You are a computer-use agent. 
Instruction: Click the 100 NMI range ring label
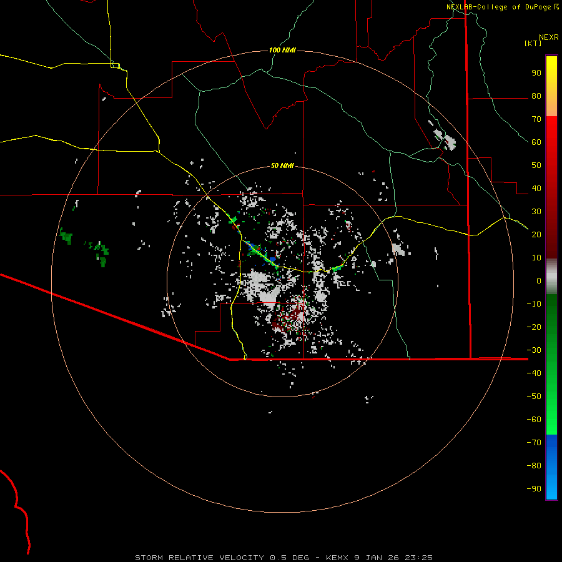282,50
